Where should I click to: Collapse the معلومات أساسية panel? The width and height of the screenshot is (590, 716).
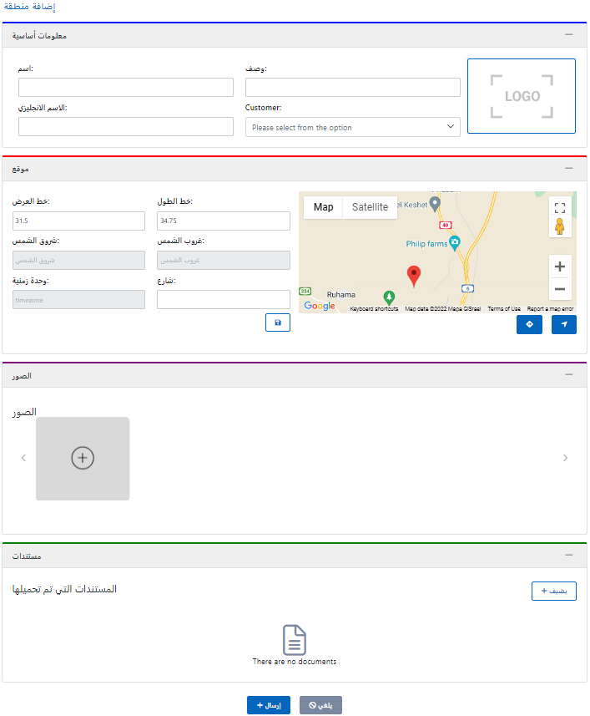click(x=569, y=35)
